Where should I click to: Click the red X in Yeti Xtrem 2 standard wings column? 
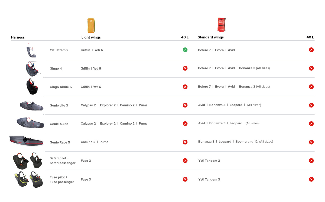tap(311, 50)
